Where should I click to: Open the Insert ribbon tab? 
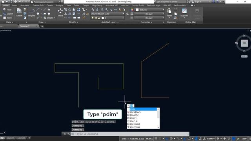(x=15, y=5)
